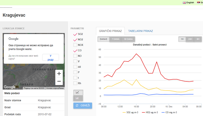Uncheck the SO2 parameter

coord(75,34)
